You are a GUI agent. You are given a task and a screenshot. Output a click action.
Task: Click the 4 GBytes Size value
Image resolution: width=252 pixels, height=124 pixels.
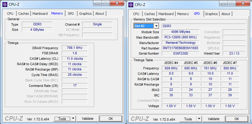coord(37,30)
